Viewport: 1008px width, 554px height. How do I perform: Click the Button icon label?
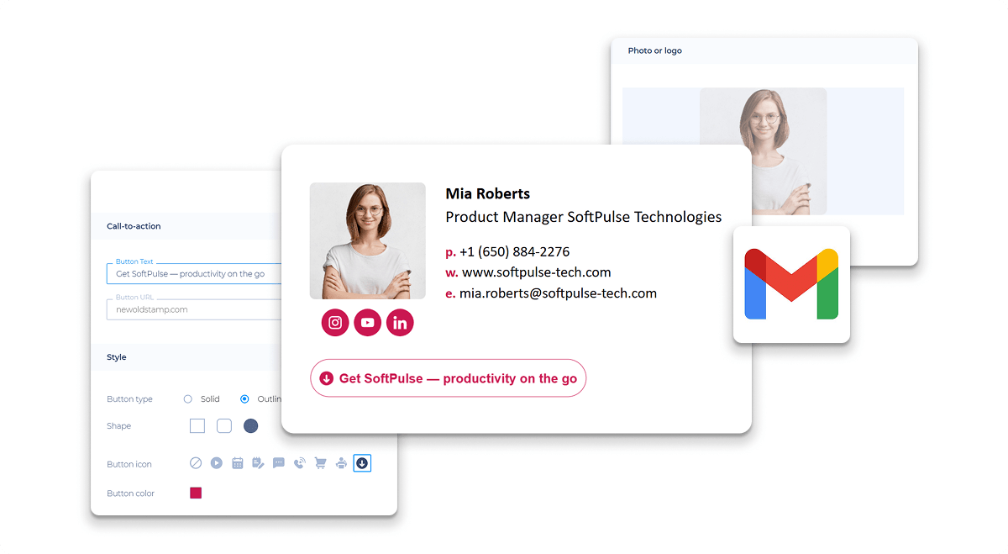[x=129, y=464]
